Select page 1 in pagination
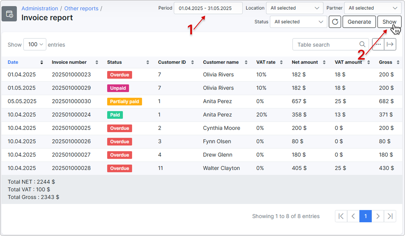Viewport: 405px width, 236px height. 366,216
